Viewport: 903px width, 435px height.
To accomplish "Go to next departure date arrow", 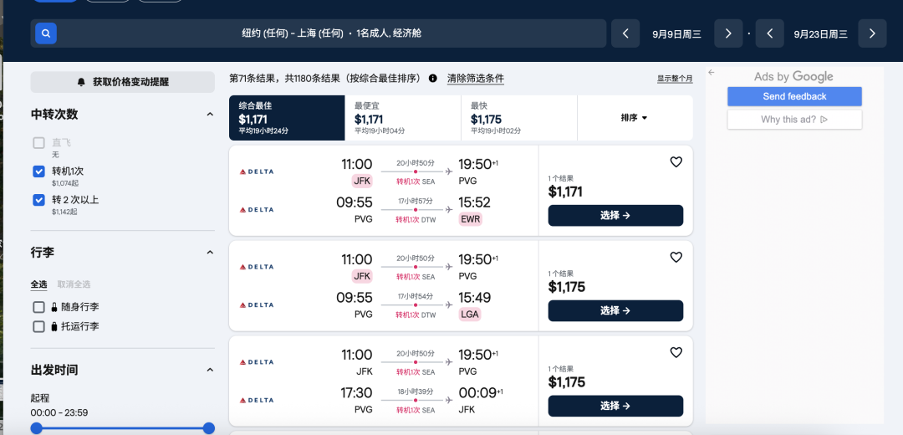I will [728, 33].
